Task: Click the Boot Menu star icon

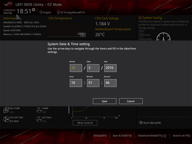Action: point(141,123)
